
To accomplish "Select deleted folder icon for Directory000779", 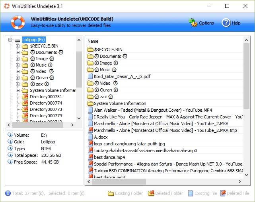I will [25, 116].
